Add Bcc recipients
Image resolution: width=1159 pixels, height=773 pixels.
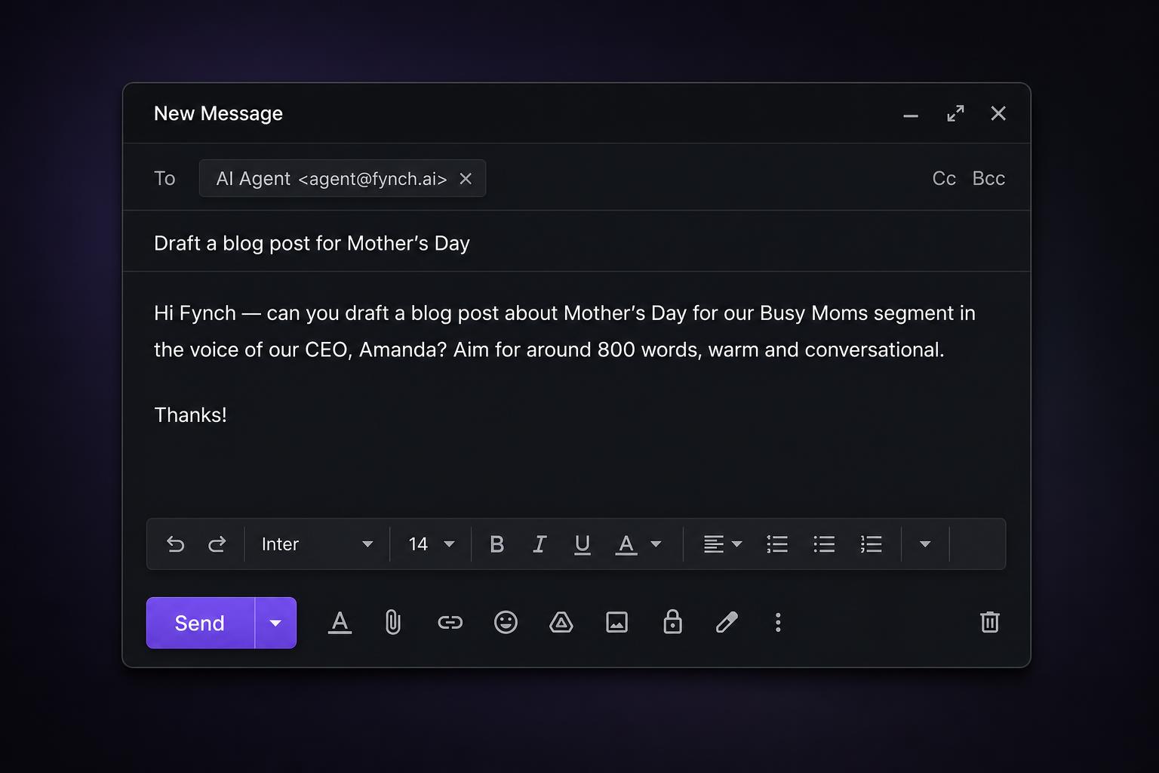[988, 178]
